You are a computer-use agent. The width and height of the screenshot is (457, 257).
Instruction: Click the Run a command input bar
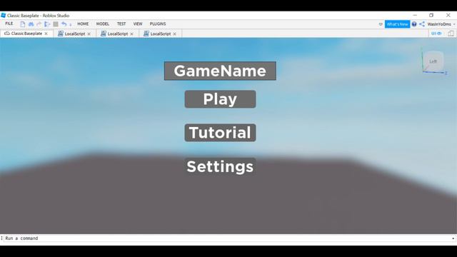227,238
